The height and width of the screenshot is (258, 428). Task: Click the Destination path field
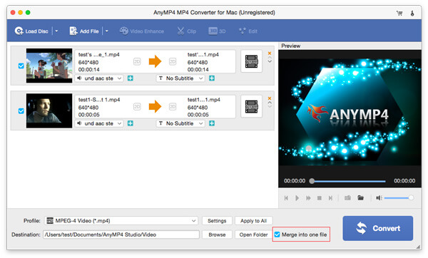point(121,234)
